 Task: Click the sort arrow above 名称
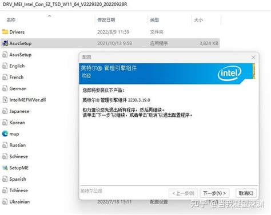point(50,16)
